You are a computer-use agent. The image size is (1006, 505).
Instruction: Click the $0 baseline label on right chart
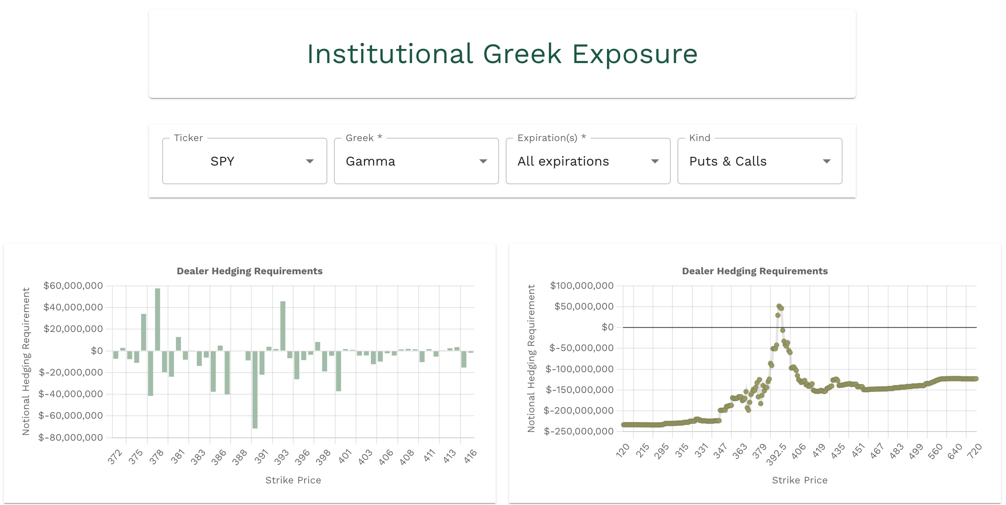coord(607,327)
